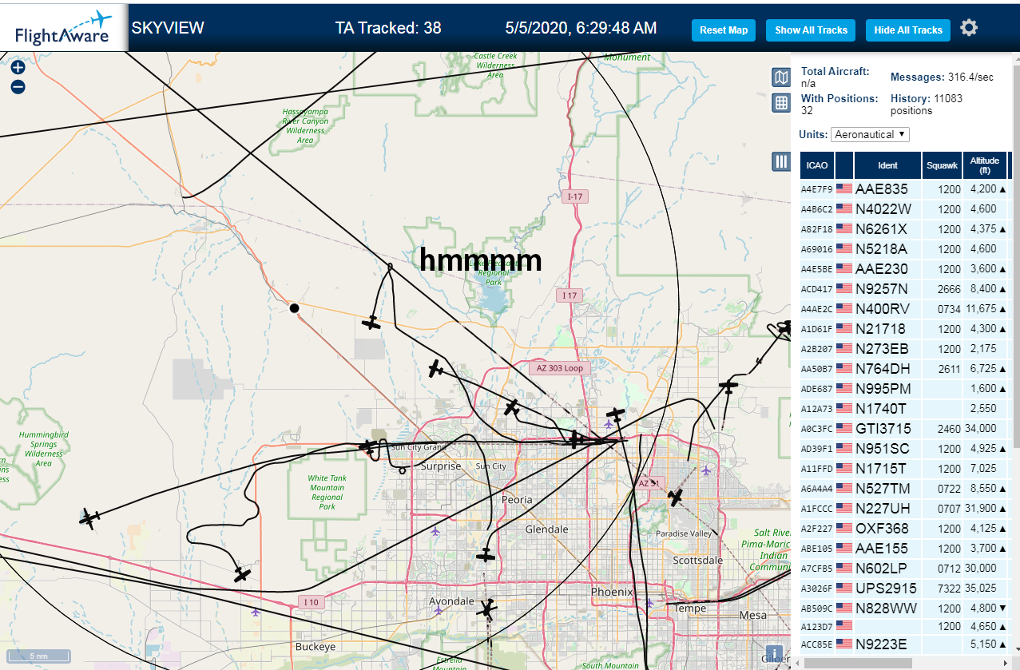Select the N1740T aircraft row
1020x670 pixels.
907,409
